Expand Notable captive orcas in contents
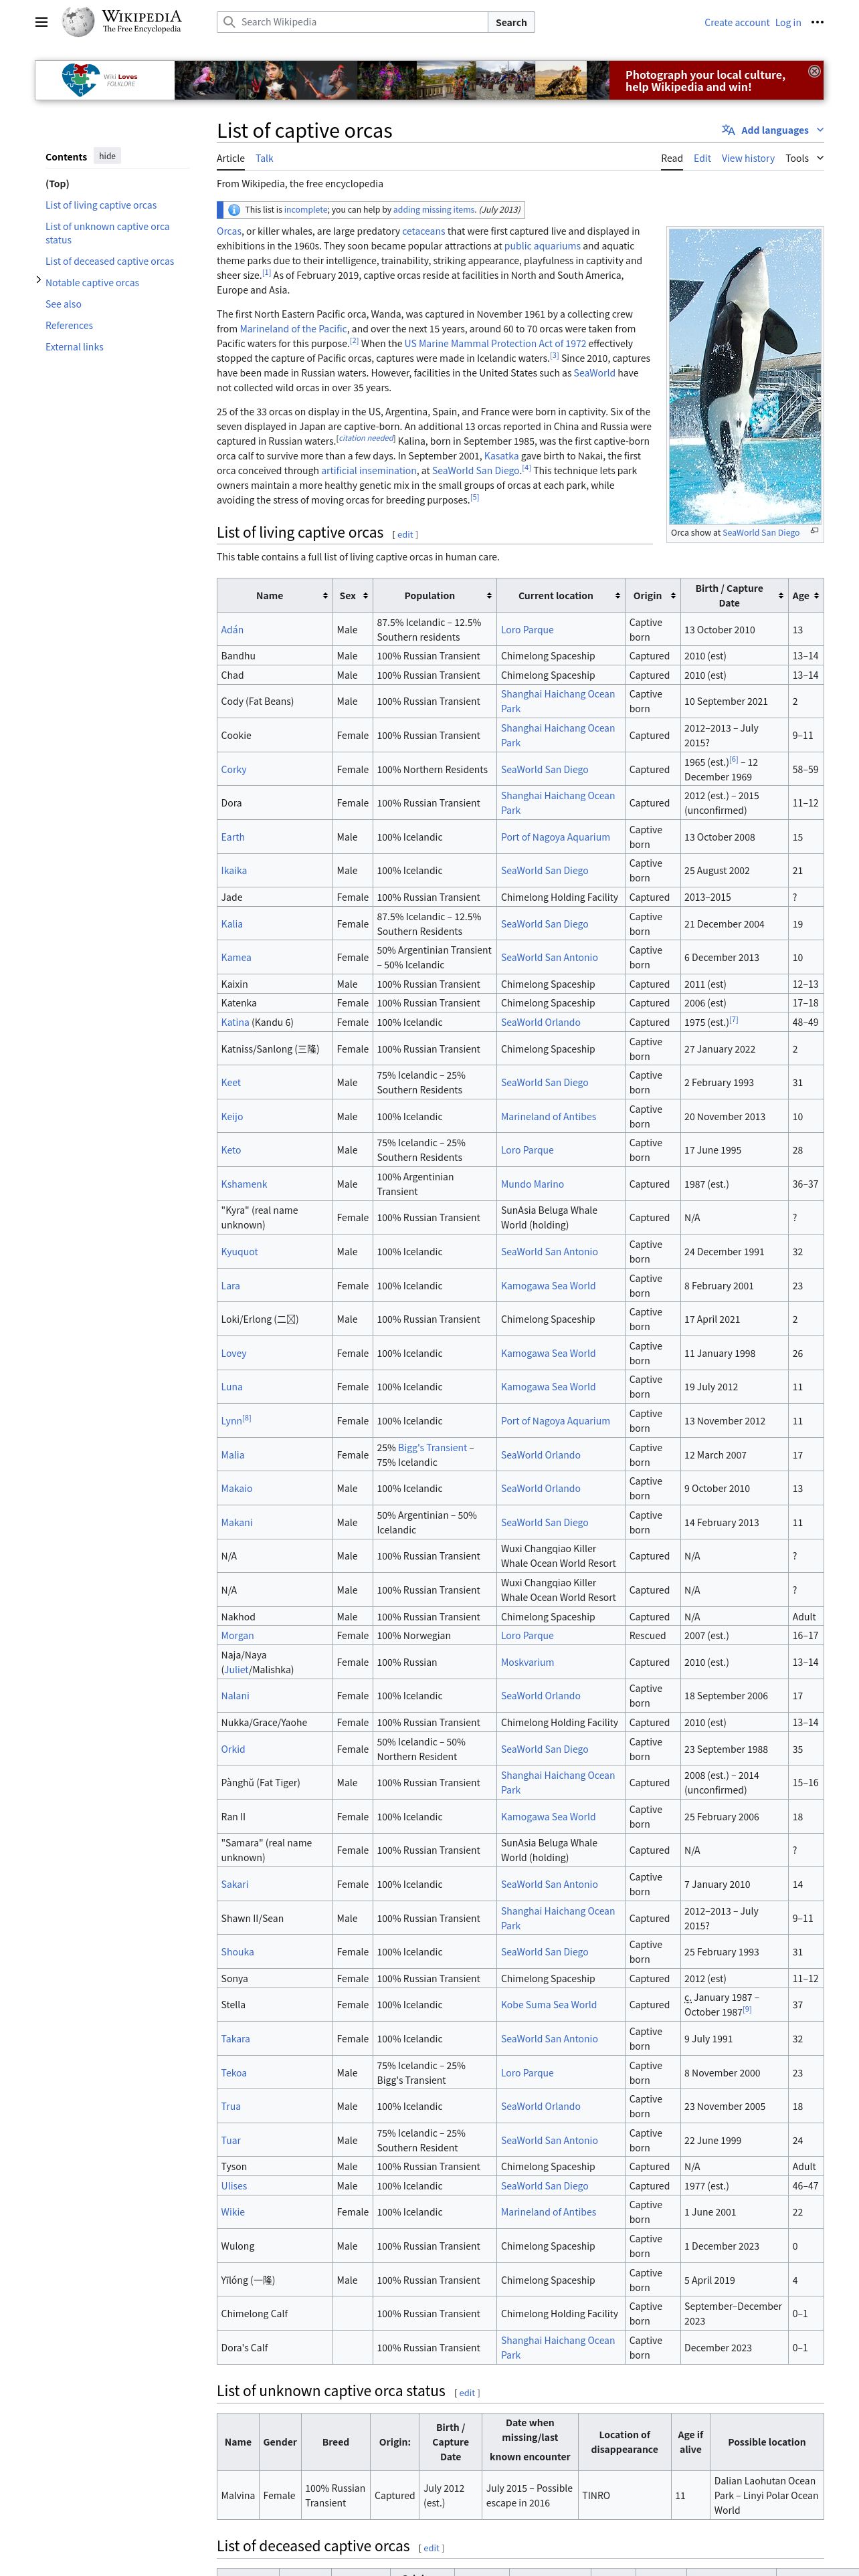Image resolution: width=859 pixels, height=2576 pixels. pyautogui.click(x=38, y=281)
